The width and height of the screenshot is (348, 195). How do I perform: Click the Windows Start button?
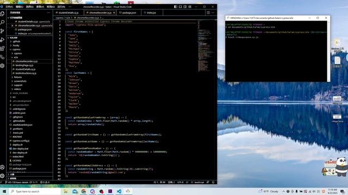[x=4, y=191]
